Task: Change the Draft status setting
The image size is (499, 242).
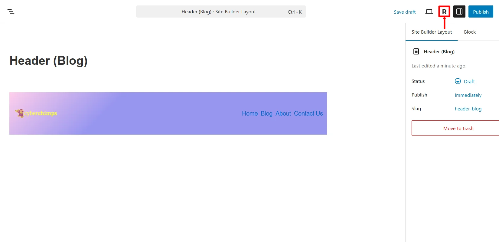Action: tap(465, 81)
